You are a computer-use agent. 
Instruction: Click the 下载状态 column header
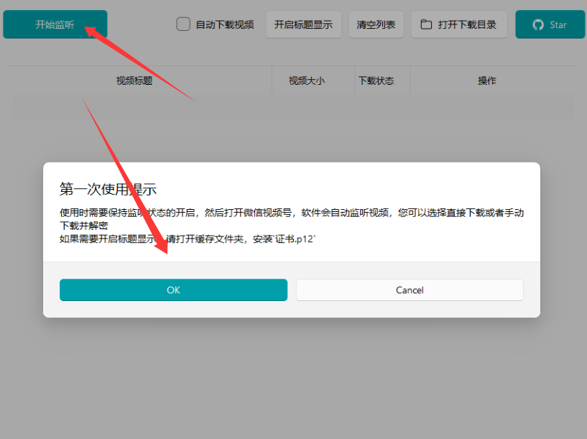tap(376, 80)
